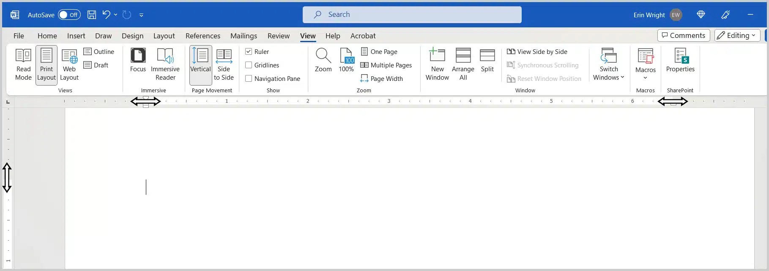Enable Navigation Pane checkbox

pos(249,78)
